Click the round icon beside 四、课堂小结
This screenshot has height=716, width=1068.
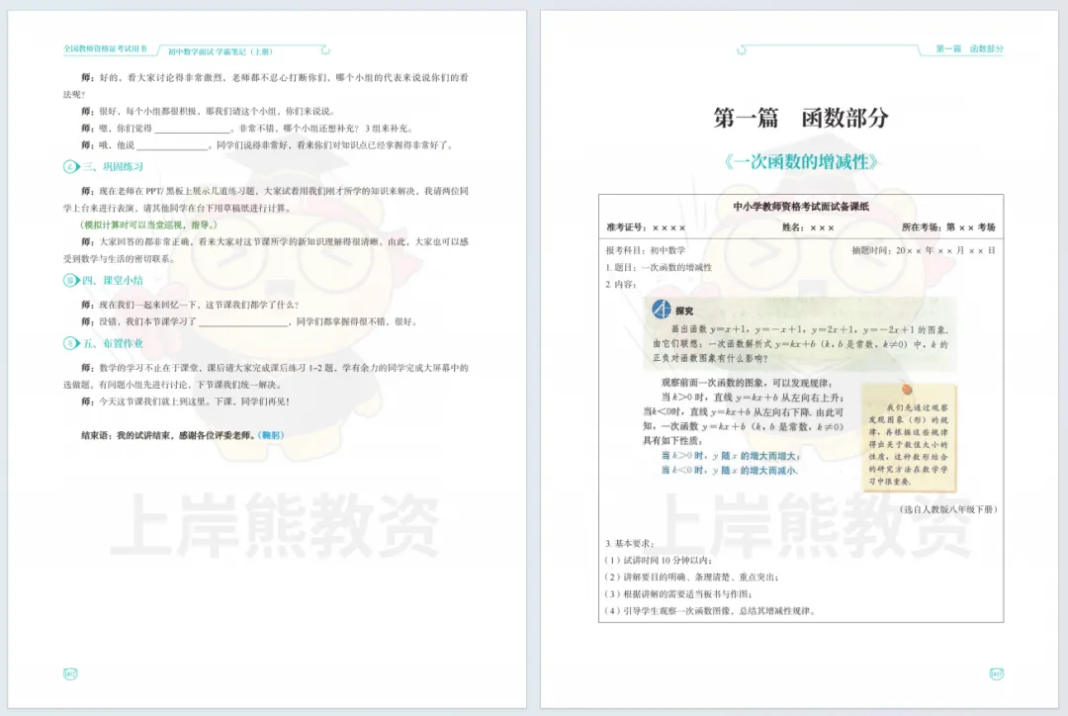[x=71, y=281]
